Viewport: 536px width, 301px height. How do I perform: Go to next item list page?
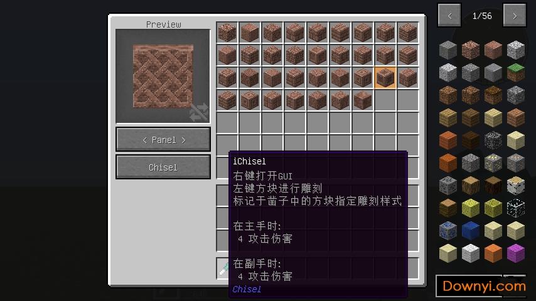(515, 16)
